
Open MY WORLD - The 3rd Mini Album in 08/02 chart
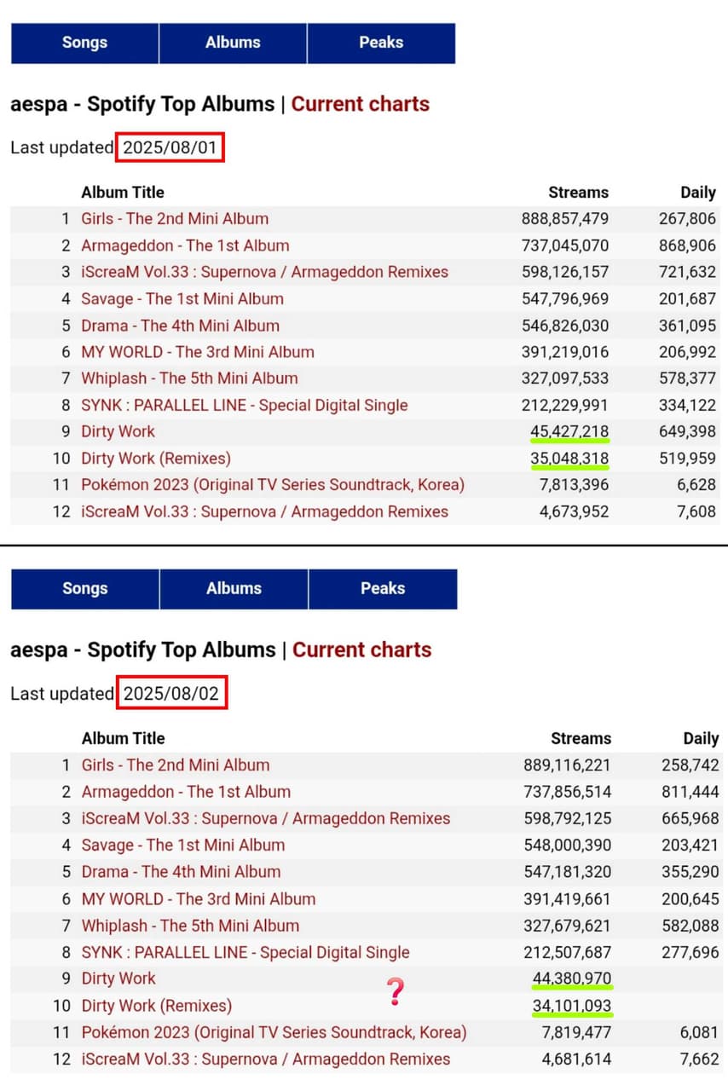coord(199,899)
